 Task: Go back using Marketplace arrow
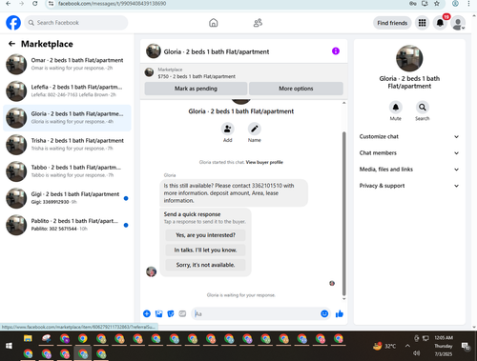(11, 44)
